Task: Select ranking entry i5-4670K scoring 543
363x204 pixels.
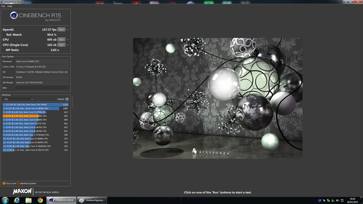Action: [36, 142]
